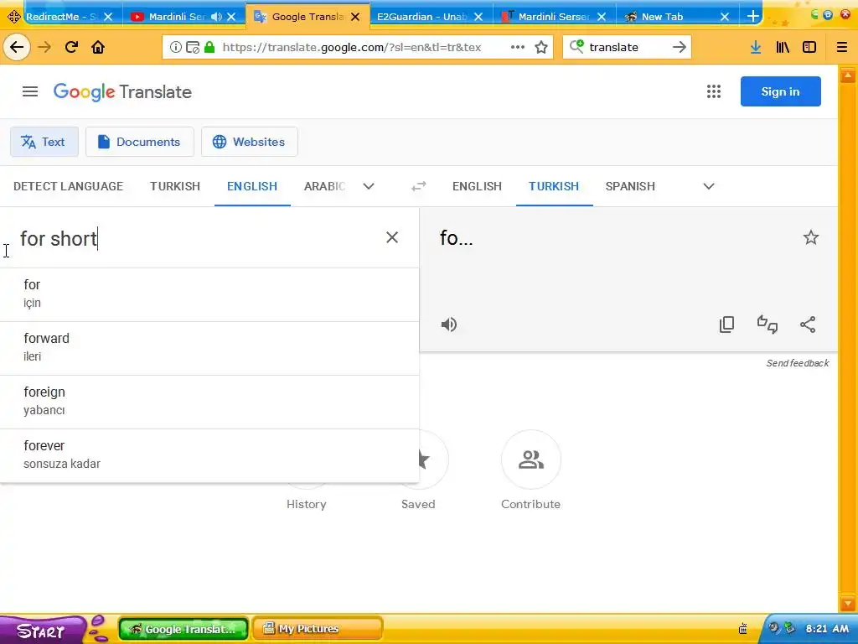Click the blue Sign in button

pyautogui.click(x=780, y=91)
